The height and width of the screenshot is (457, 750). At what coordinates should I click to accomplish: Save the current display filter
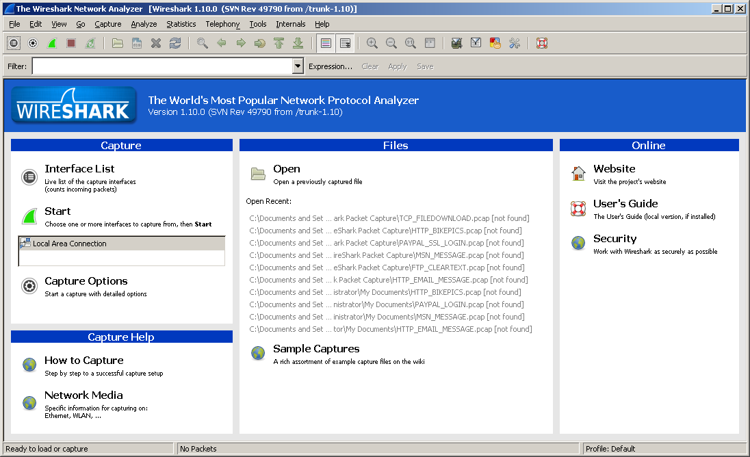click(x=425, y=66)
